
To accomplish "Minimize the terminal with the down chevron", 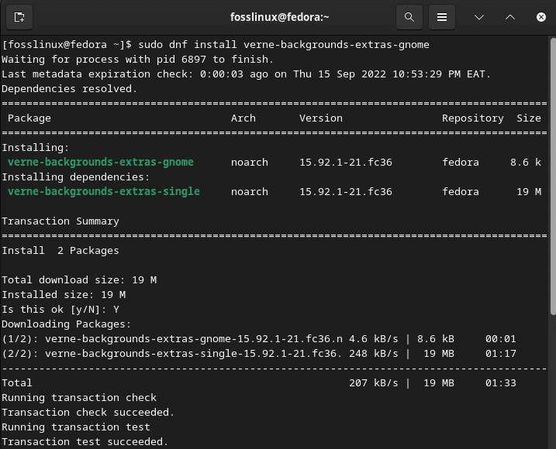I will click(x=479, y=17).
